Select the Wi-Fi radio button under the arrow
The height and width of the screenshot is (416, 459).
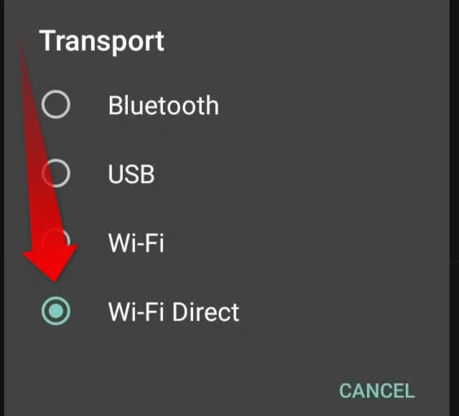(x=56, y=242)
